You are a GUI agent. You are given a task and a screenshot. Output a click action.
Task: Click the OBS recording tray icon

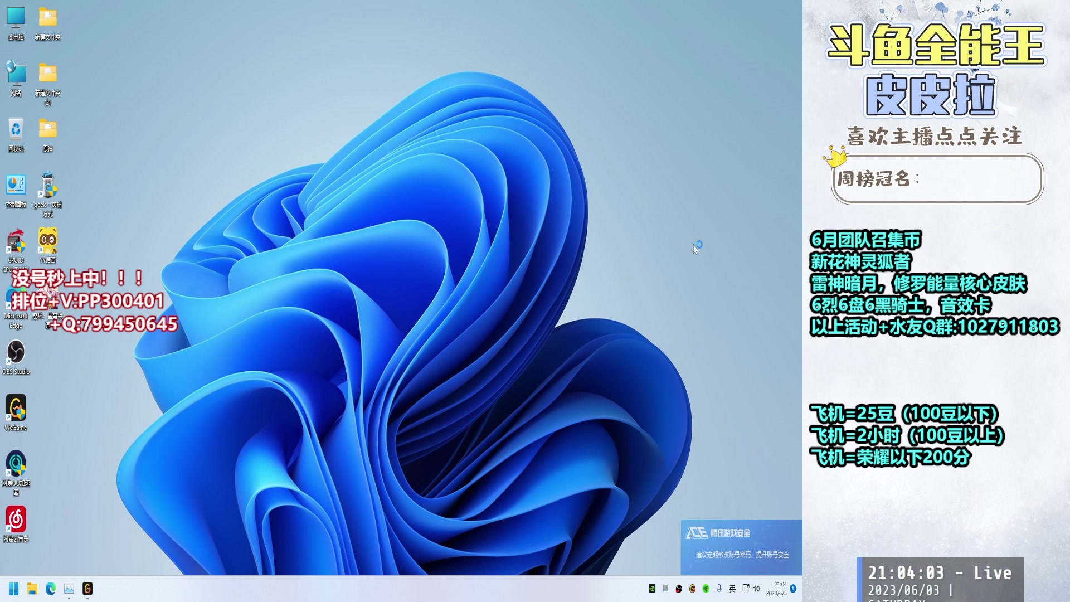pyautogui.click(x=679, y=589)
